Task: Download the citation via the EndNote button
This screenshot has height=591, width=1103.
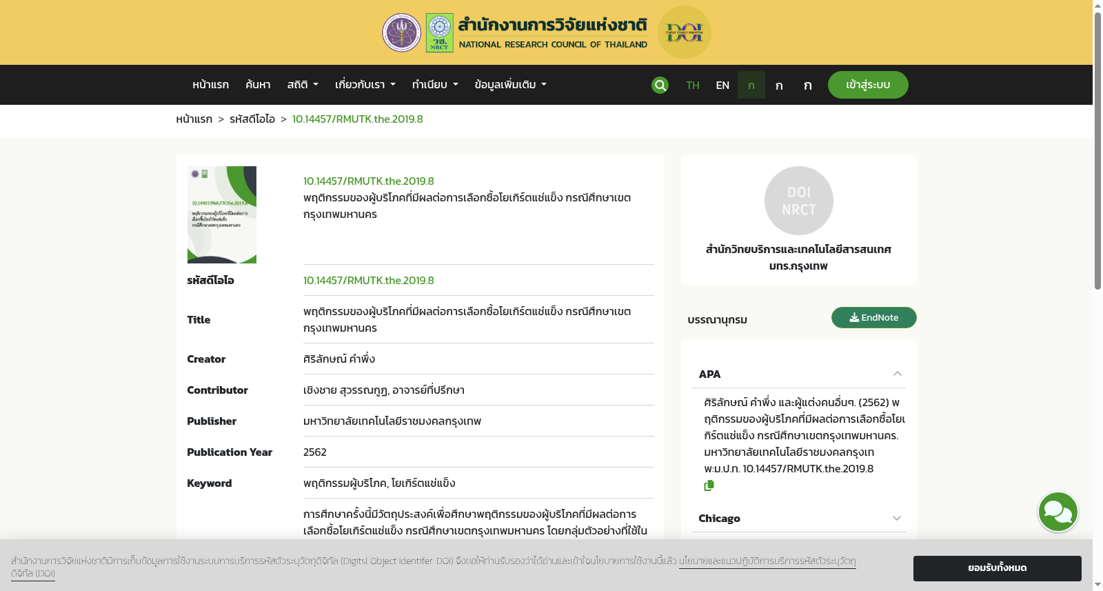Action: (x=873, y=317)
